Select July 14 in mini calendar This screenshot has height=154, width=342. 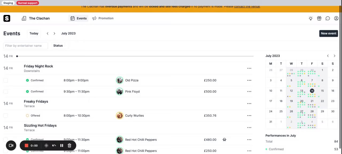pyautogui.click(x=312, y=91)
